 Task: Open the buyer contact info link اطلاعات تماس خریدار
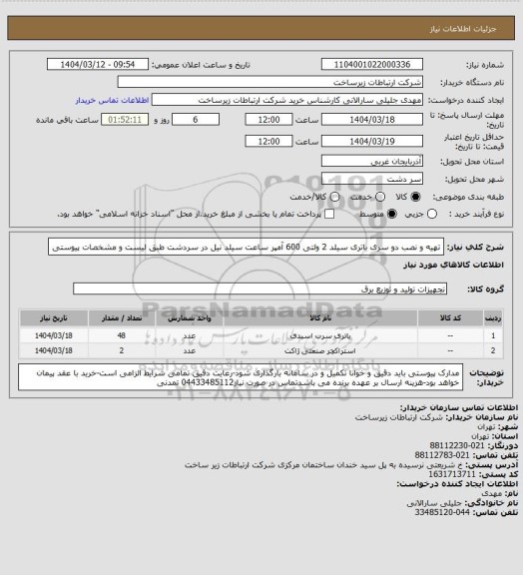tap(112, 100)
